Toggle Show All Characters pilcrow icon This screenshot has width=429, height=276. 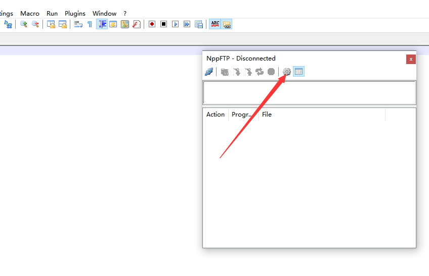(x=90, y=24)
